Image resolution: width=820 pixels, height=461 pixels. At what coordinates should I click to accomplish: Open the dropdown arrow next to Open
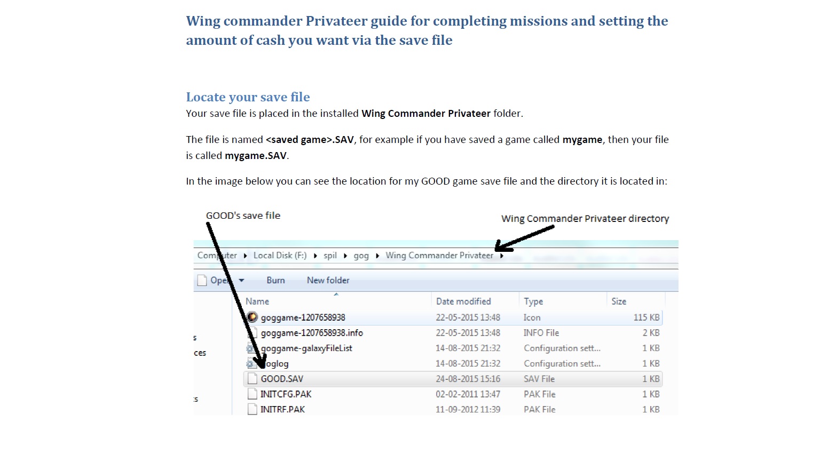241,280
